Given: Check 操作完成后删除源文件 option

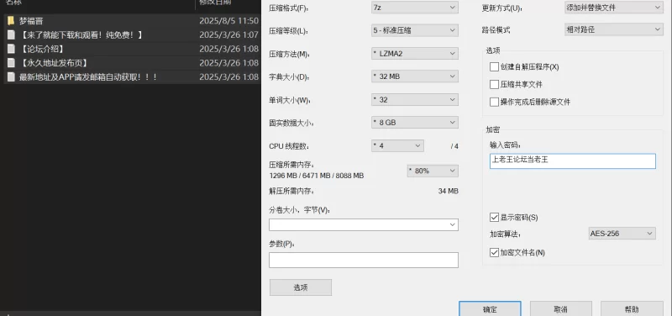Looking at the screenshot, I should coord(494,102).
